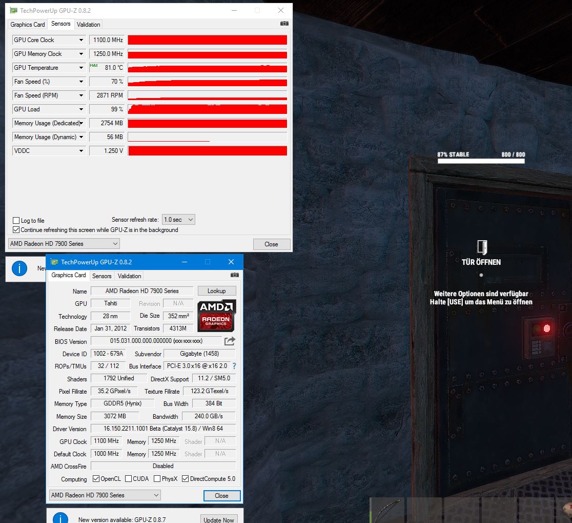Click the Bandwidth value 240.0 GB/s
Viewport: 572px width, 523px height.
point(209,416)
